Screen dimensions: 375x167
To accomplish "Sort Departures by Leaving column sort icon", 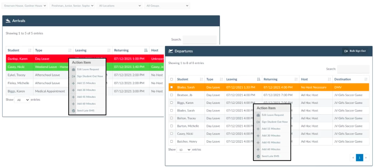I will pos(258,79).
